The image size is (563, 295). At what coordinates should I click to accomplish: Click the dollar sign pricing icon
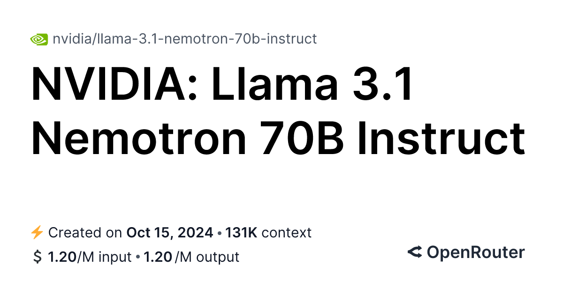pyautogui.click(x=38, y=257)
